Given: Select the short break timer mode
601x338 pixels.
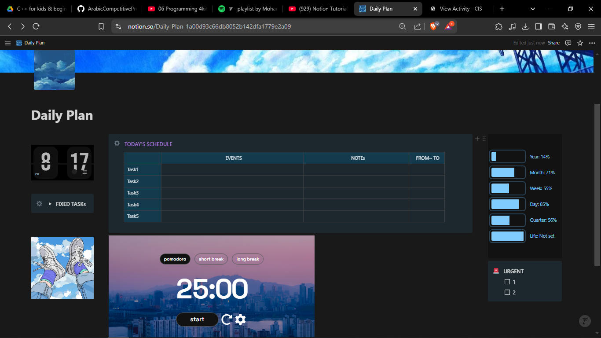Looking at the screenshot, I should [x=211, y=259].
